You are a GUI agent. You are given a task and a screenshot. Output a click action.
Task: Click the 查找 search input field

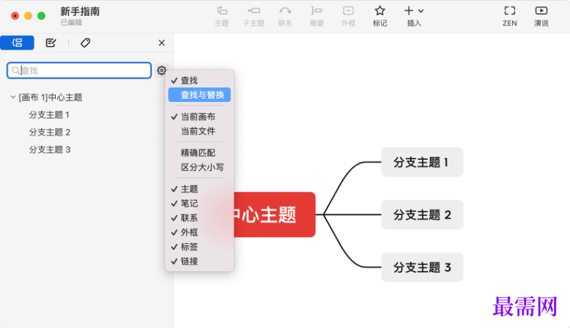83,70
